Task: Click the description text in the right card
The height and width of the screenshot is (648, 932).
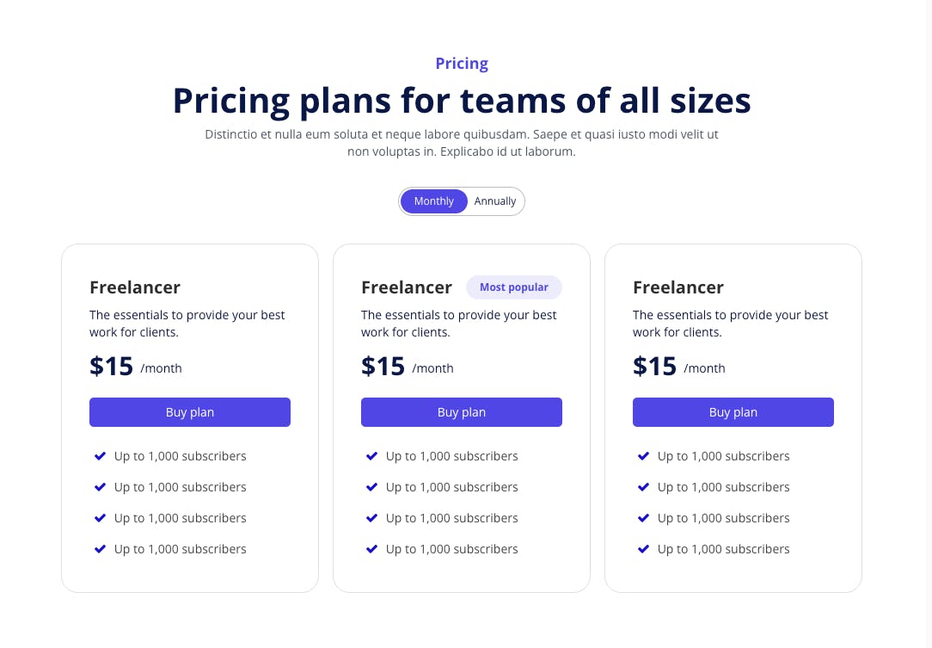Action: click(730, 323)
